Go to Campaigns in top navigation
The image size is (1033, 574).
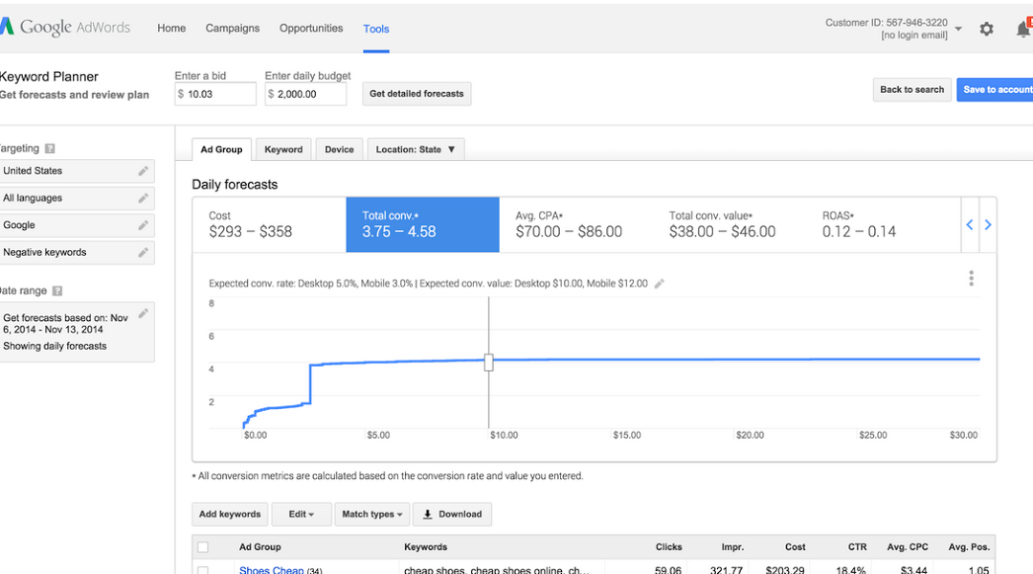point(232,29)
